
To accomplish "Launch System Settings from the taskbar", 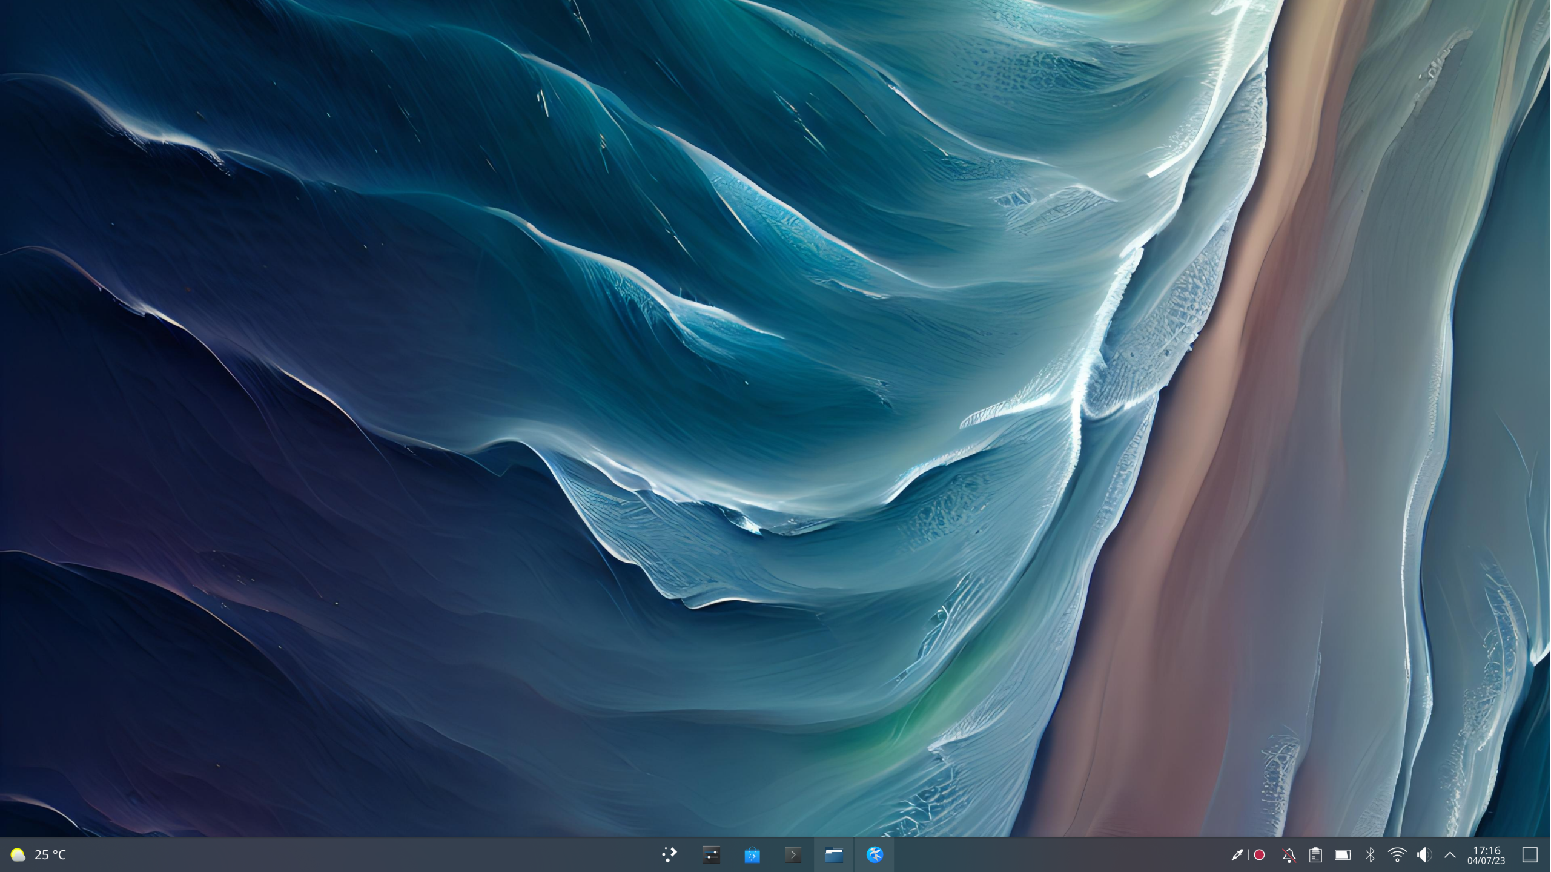I will pos(711,854).
